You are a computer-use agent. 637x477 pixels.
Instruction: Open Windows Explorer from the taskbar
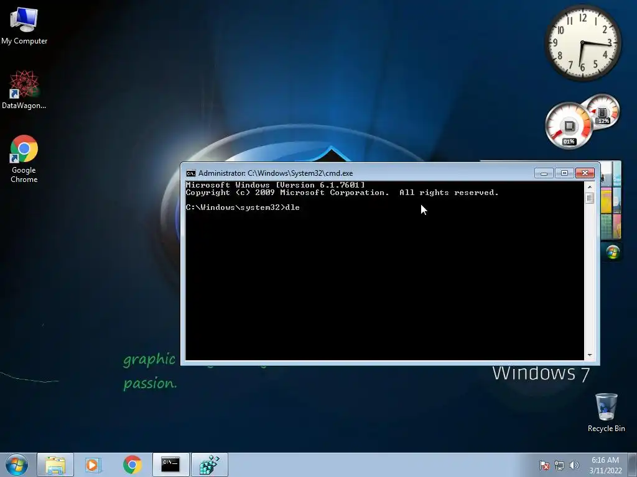[55, 465]
